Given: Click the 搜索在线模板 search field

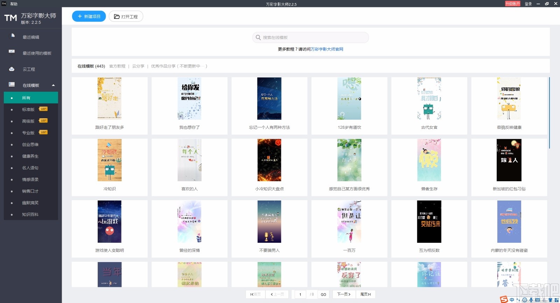Looking at the screenshot, I should (310, 37).
